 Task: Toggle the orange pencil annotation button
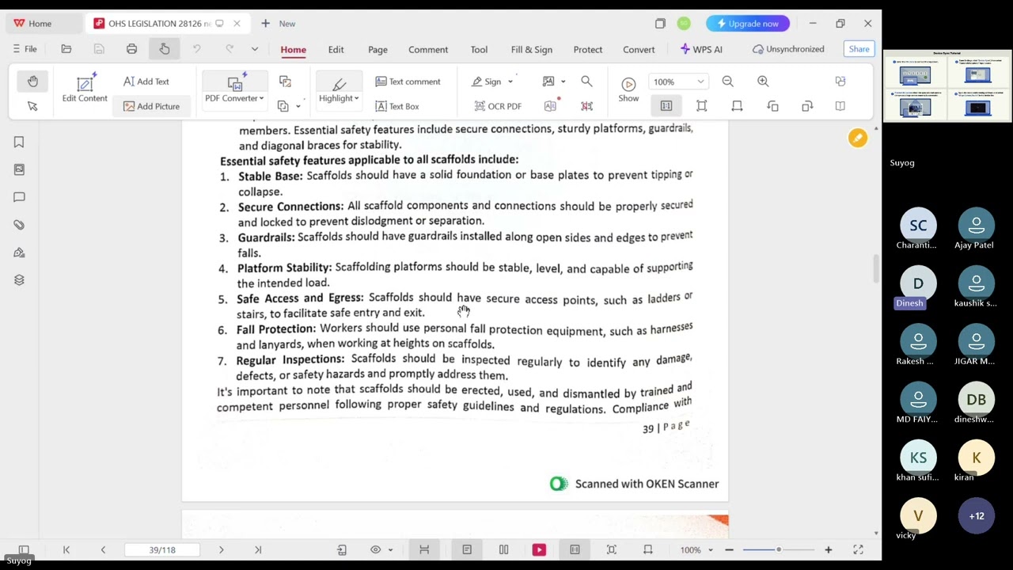pos(857,138)
